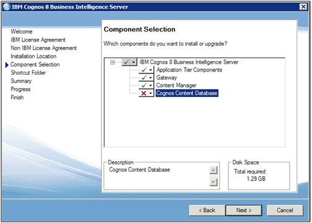Click the Next button

[x=244, y=210]
